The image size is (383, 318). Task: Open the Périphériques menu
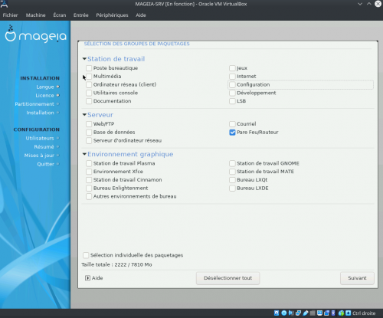pyautogui.click(x=112, y=15)
